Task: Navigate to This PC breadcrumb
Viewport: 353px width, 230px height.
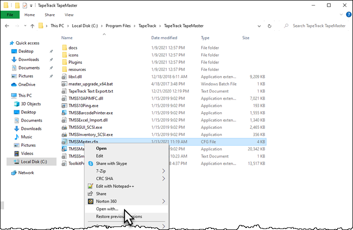Action: 57,26
